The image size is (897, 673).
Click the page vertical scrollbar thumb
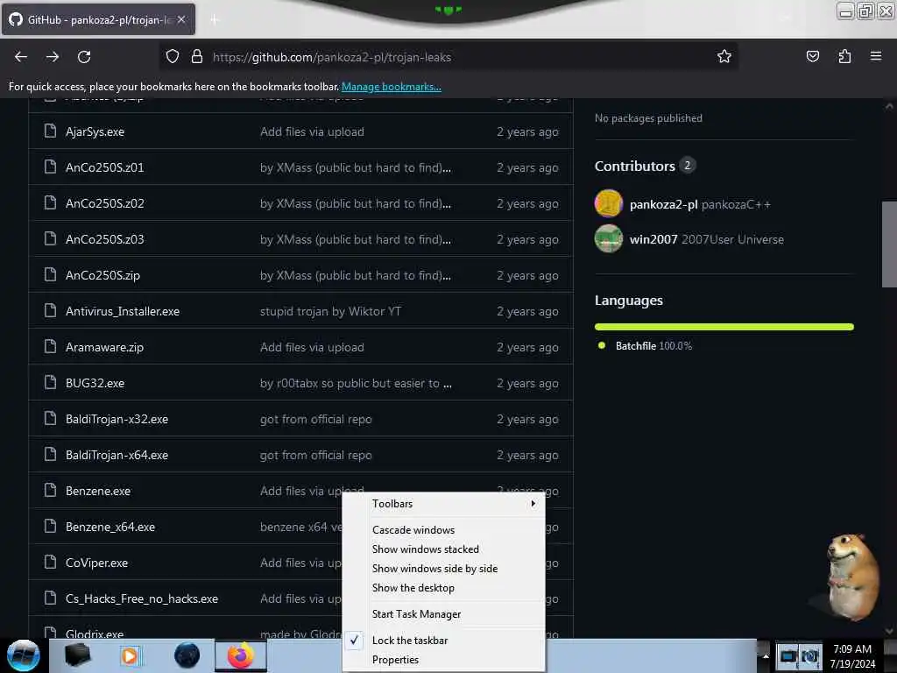point(888,244)
